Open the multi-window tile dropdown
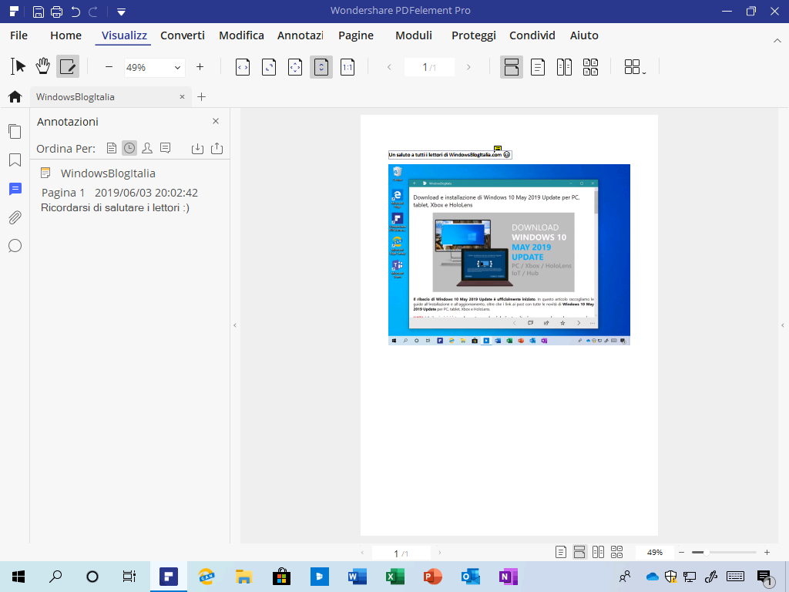 pos(635,67)
